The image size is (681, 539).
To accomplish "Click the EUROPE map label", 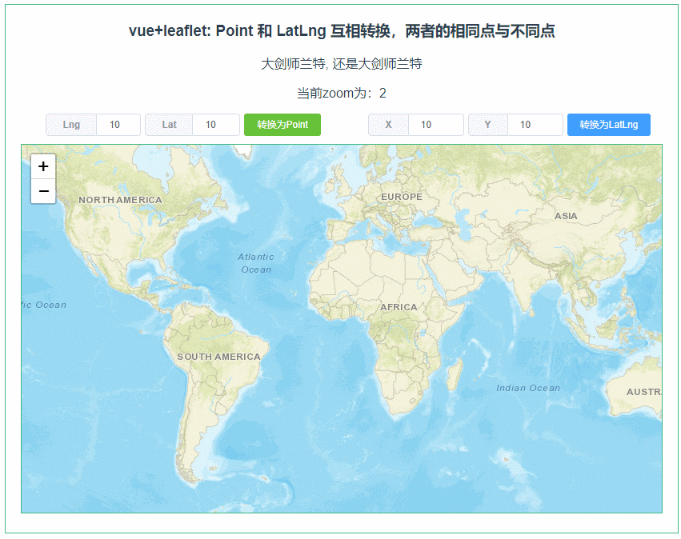I will 402,197.
